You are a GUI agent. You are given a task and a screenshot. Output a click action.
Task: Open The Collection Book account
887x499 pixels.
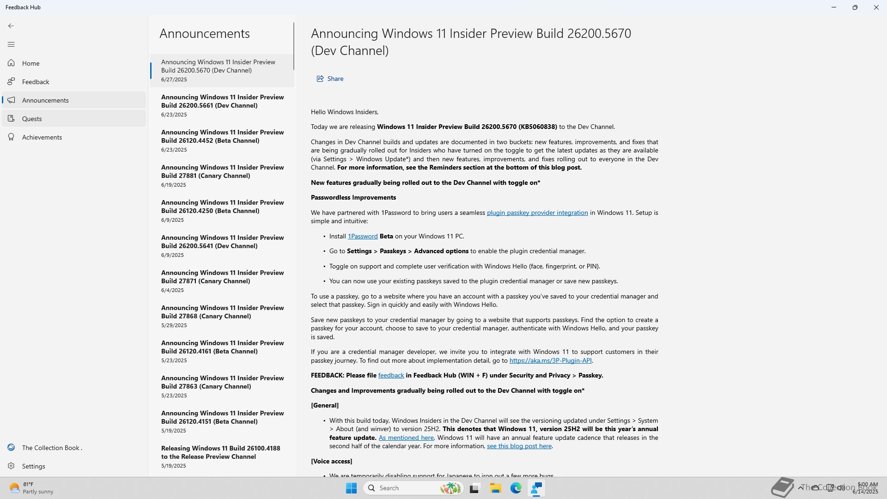(52, 448)
